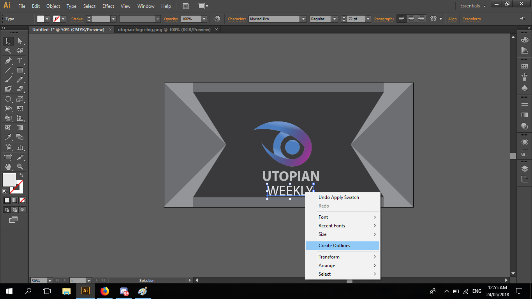The image size is (532, 299).
Task: Select the Paintbrush tool
Action: 8,80
